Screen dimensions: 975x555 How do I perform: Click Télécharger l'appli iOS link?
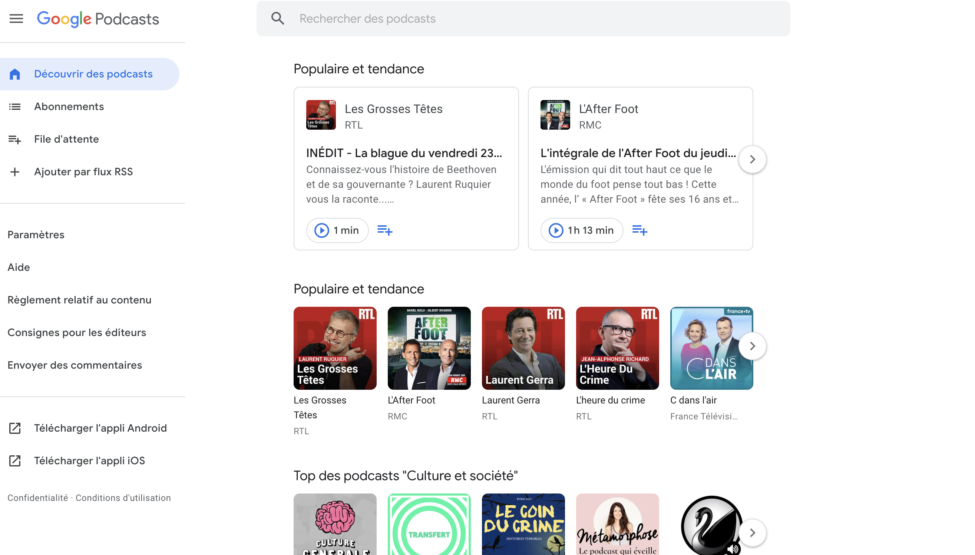(x=90, y=461)
